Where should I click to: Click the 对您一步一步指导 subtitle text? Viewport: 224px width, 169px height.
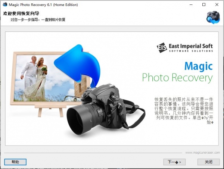point(38,19)
